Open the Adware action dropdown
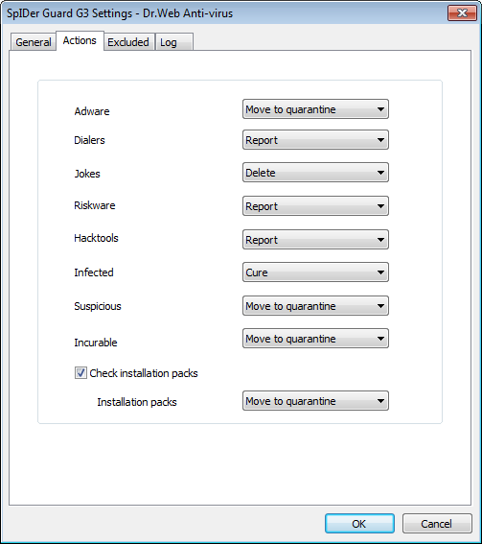The height and width of the screenshot is (544, 482). (315, 109)
